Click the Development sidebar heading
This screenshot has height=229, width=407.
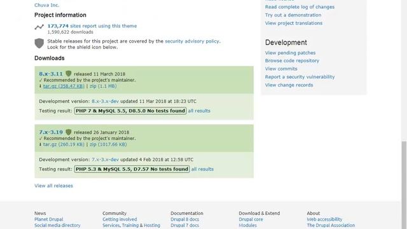286,43
